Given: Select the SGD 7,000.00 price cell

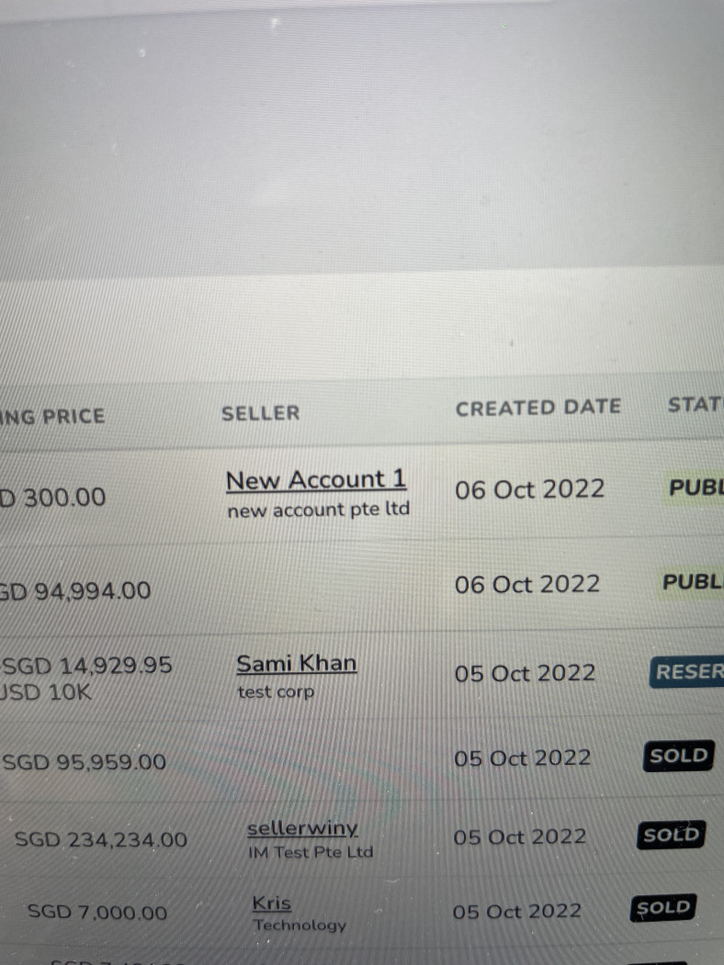Looking at the screenshot, I should [x=97, y=913].
